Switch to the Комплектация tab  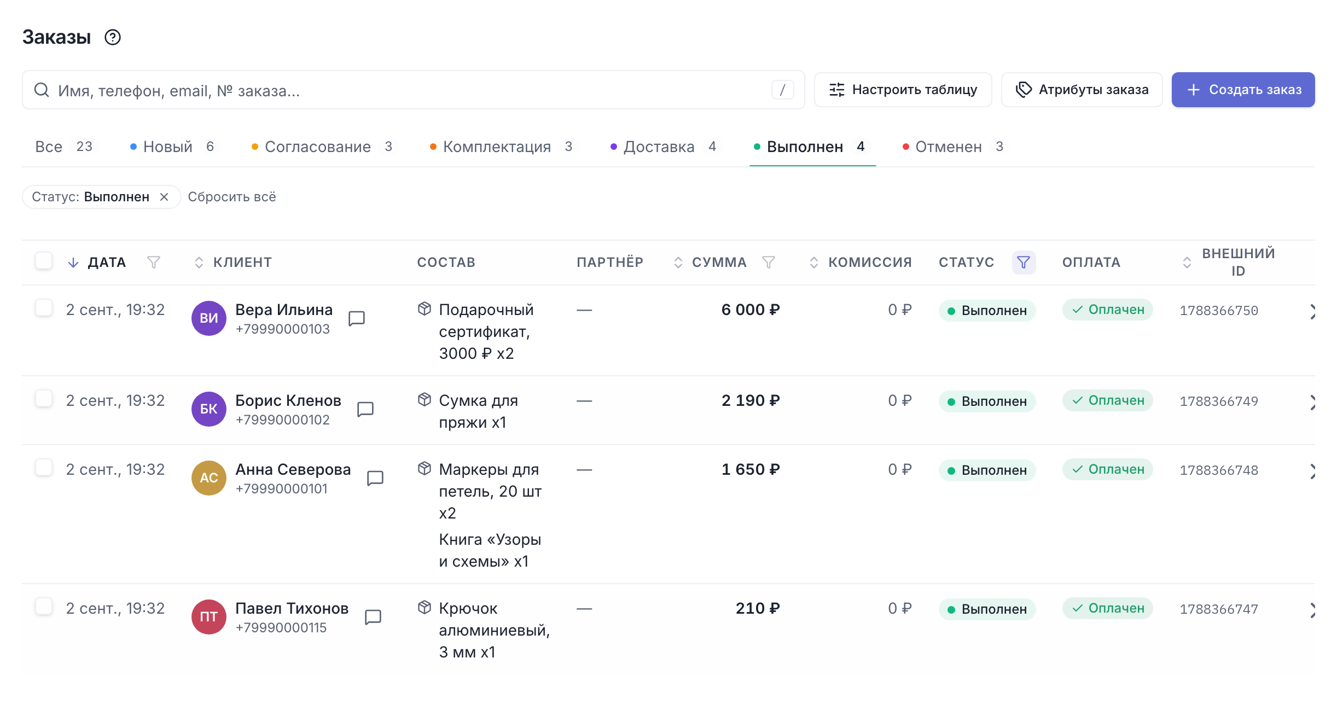tap(502, 147)
